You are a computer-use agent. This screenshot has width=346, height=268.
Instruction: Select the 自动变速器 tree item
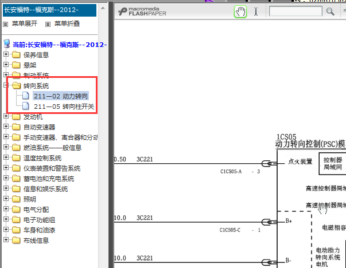[39, 127]
